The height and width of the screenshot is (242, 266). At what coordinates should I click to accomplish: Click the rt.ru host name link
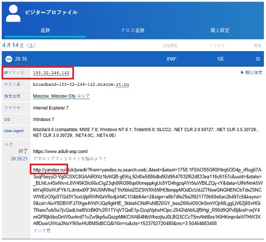(122, 84)
